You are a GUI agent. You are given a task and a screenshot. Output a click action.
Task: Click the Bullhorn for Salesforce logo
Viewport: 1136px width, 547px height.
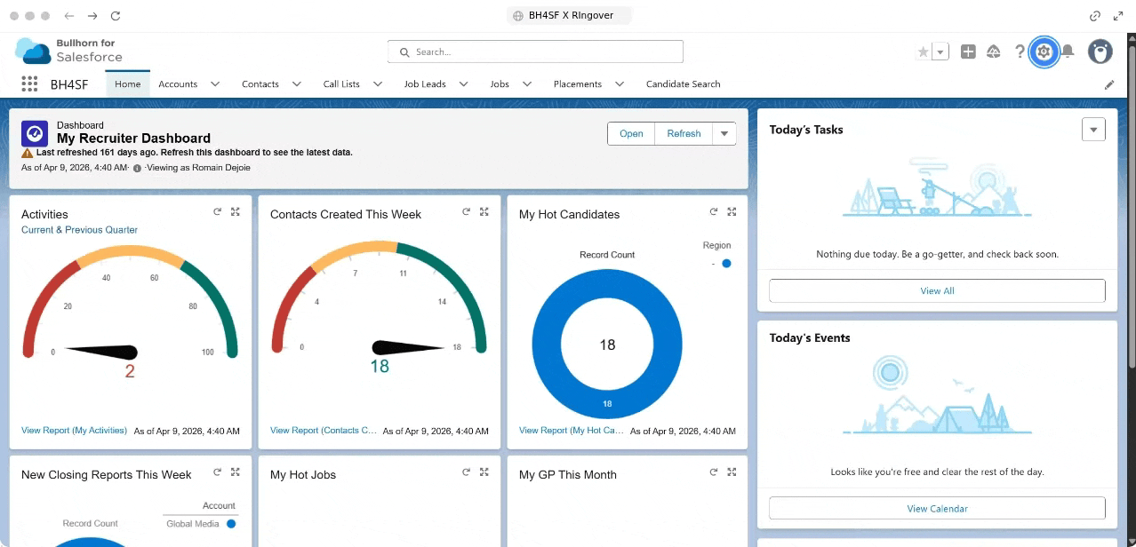click(x=69, y=51)
